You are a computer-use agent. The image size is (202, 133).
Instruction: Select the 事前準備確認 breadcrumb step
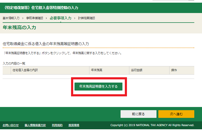coord(35,18)
